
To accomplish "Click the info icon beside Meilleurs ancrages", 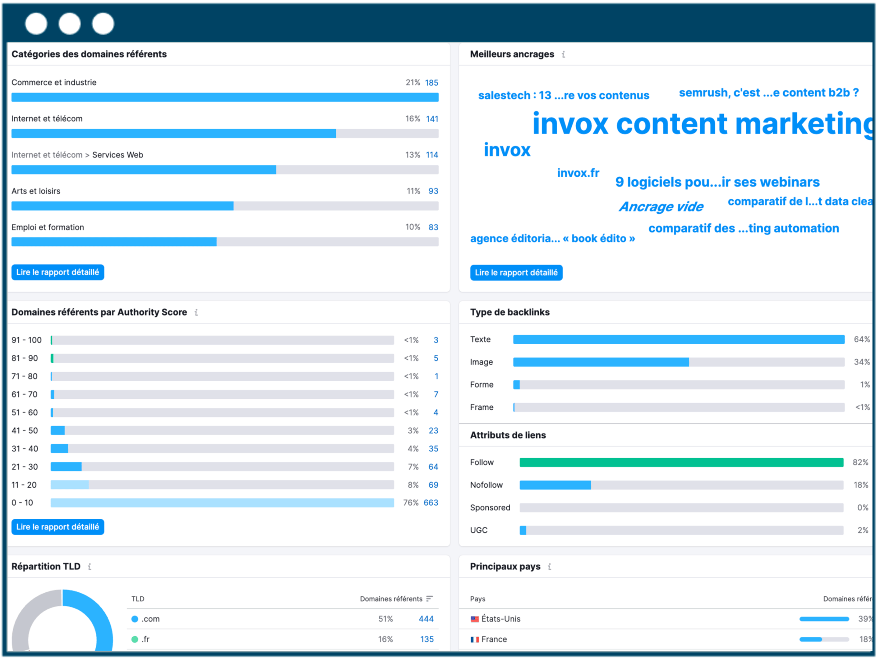I will pos(563,55).
